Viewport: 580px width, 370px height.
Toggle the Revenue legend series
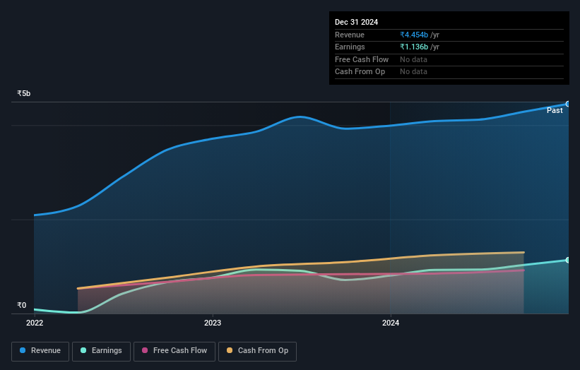40,351
